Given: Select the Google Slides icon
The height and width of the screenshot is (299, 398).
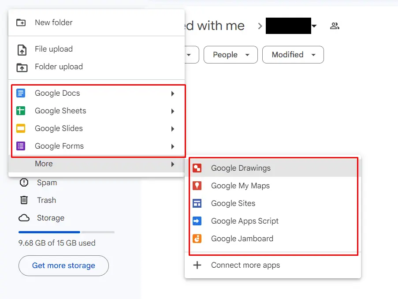Looking at the screenshot, I should pos(21,128).
